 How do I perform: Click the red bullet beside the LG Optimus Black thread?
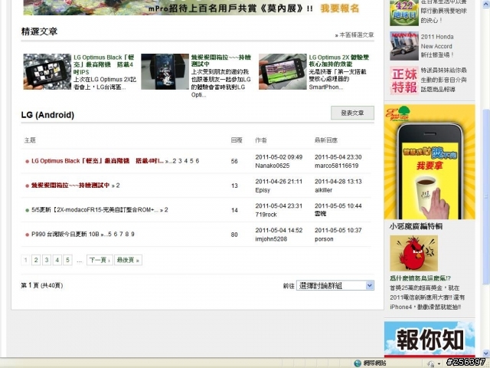(28, 162)
